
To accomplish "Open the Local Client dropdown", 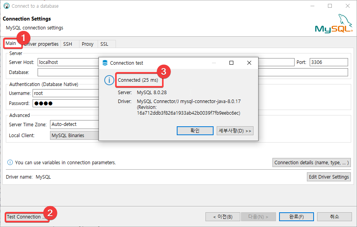I will coord(74,135).
